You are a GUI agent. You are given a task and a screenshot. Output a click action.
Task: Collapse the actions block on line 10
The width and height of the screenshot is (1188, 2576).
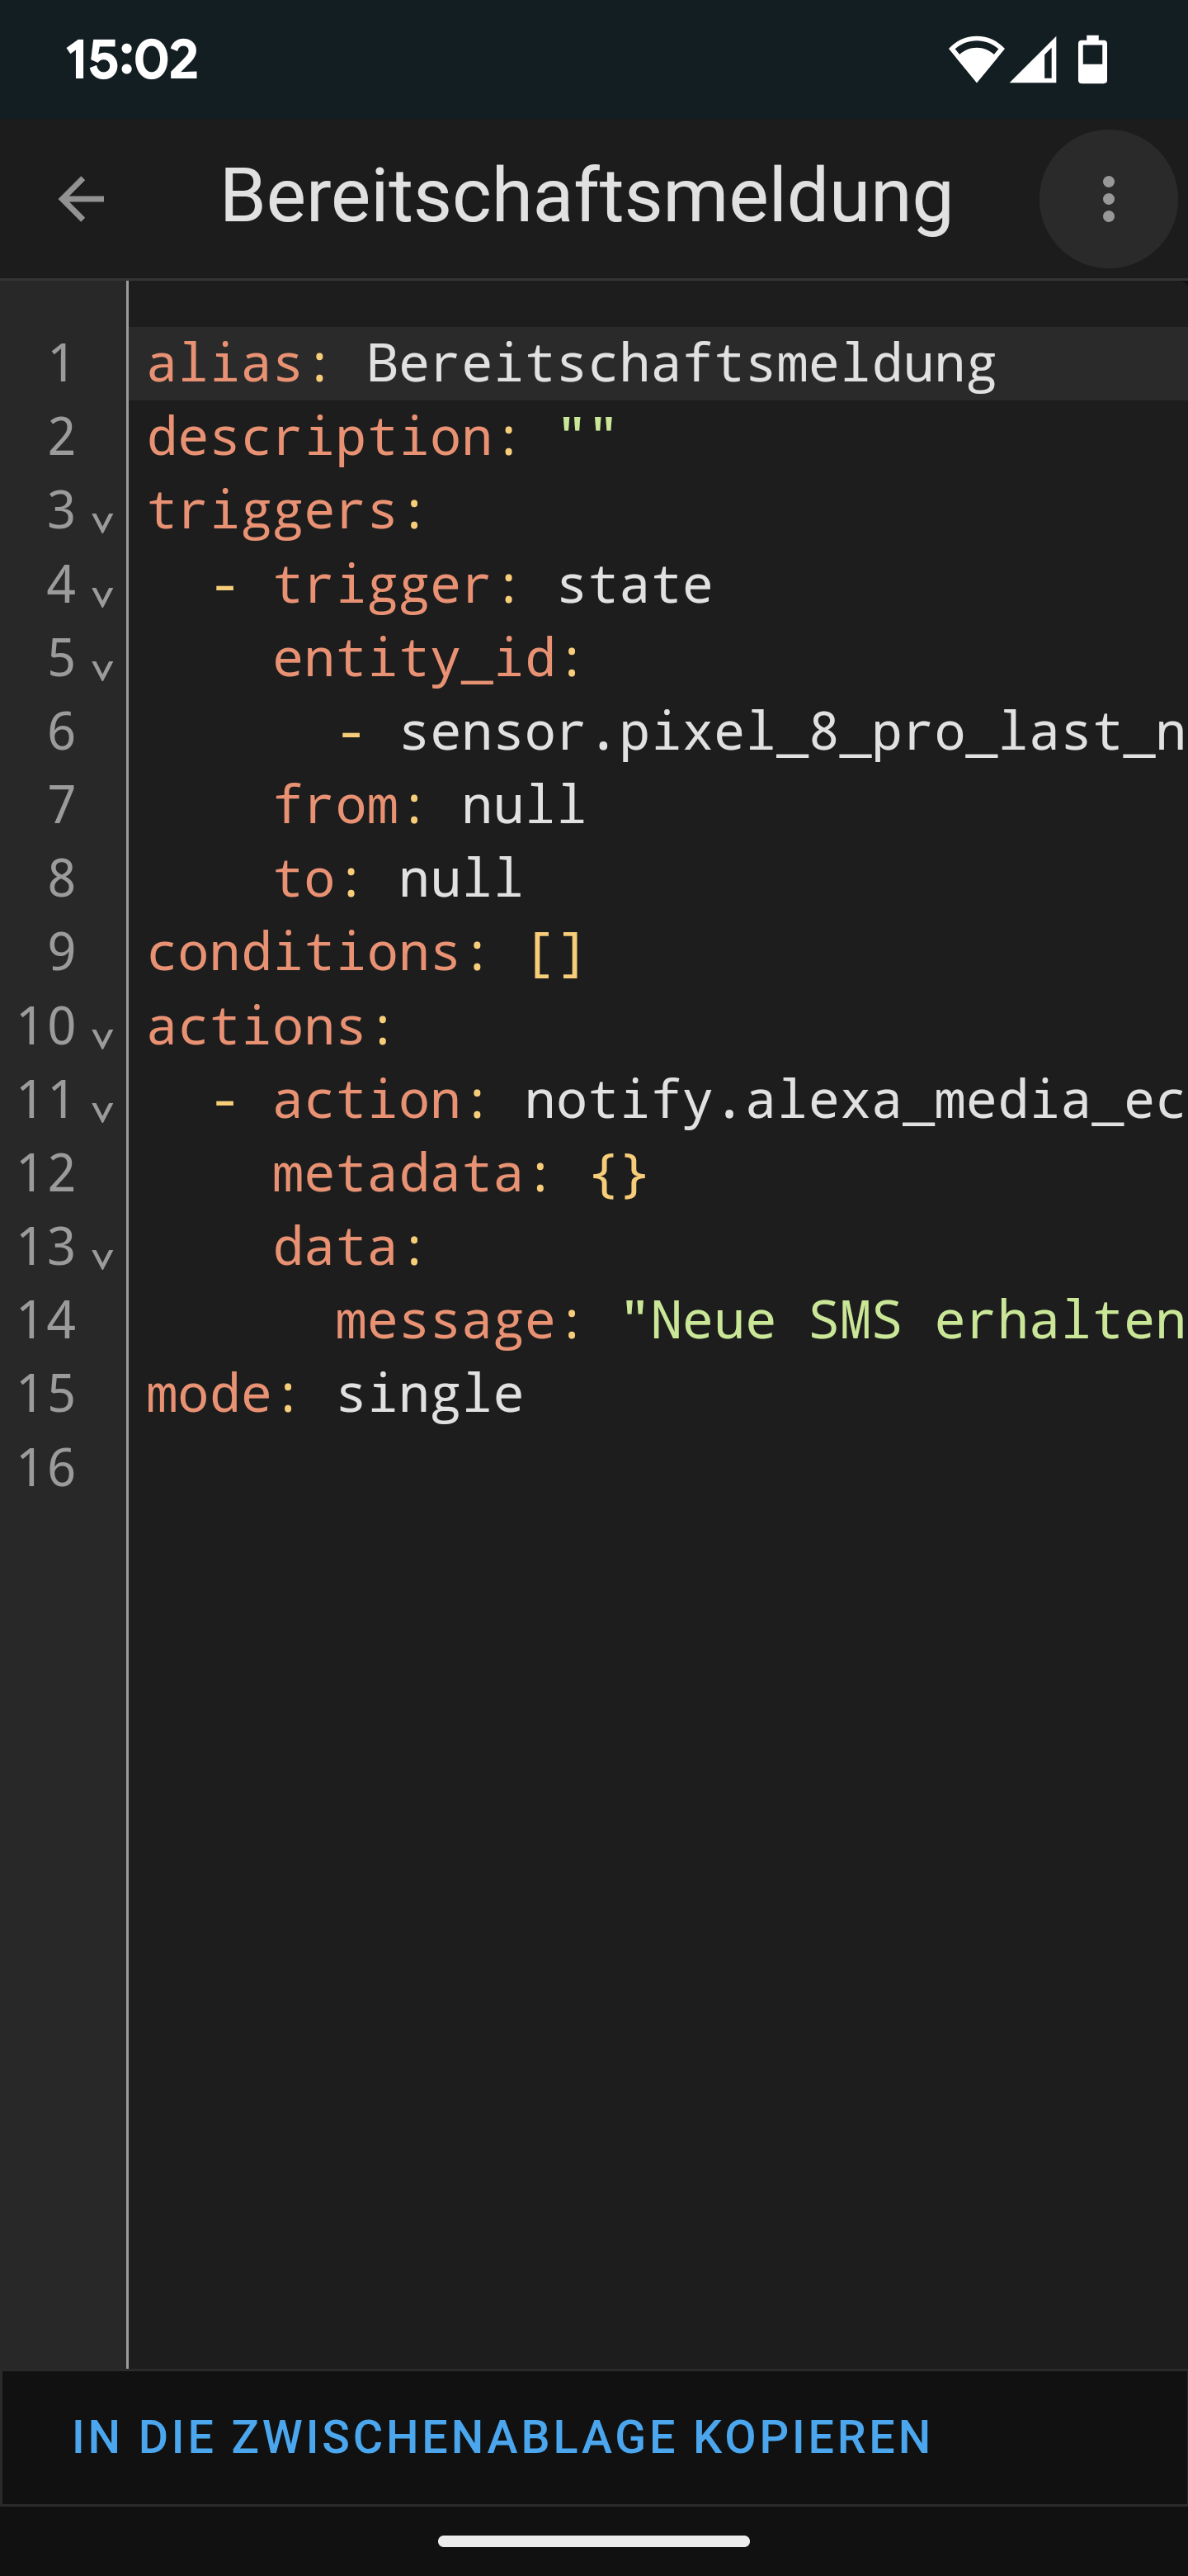pyautogui.click(x=102, y=1037)
